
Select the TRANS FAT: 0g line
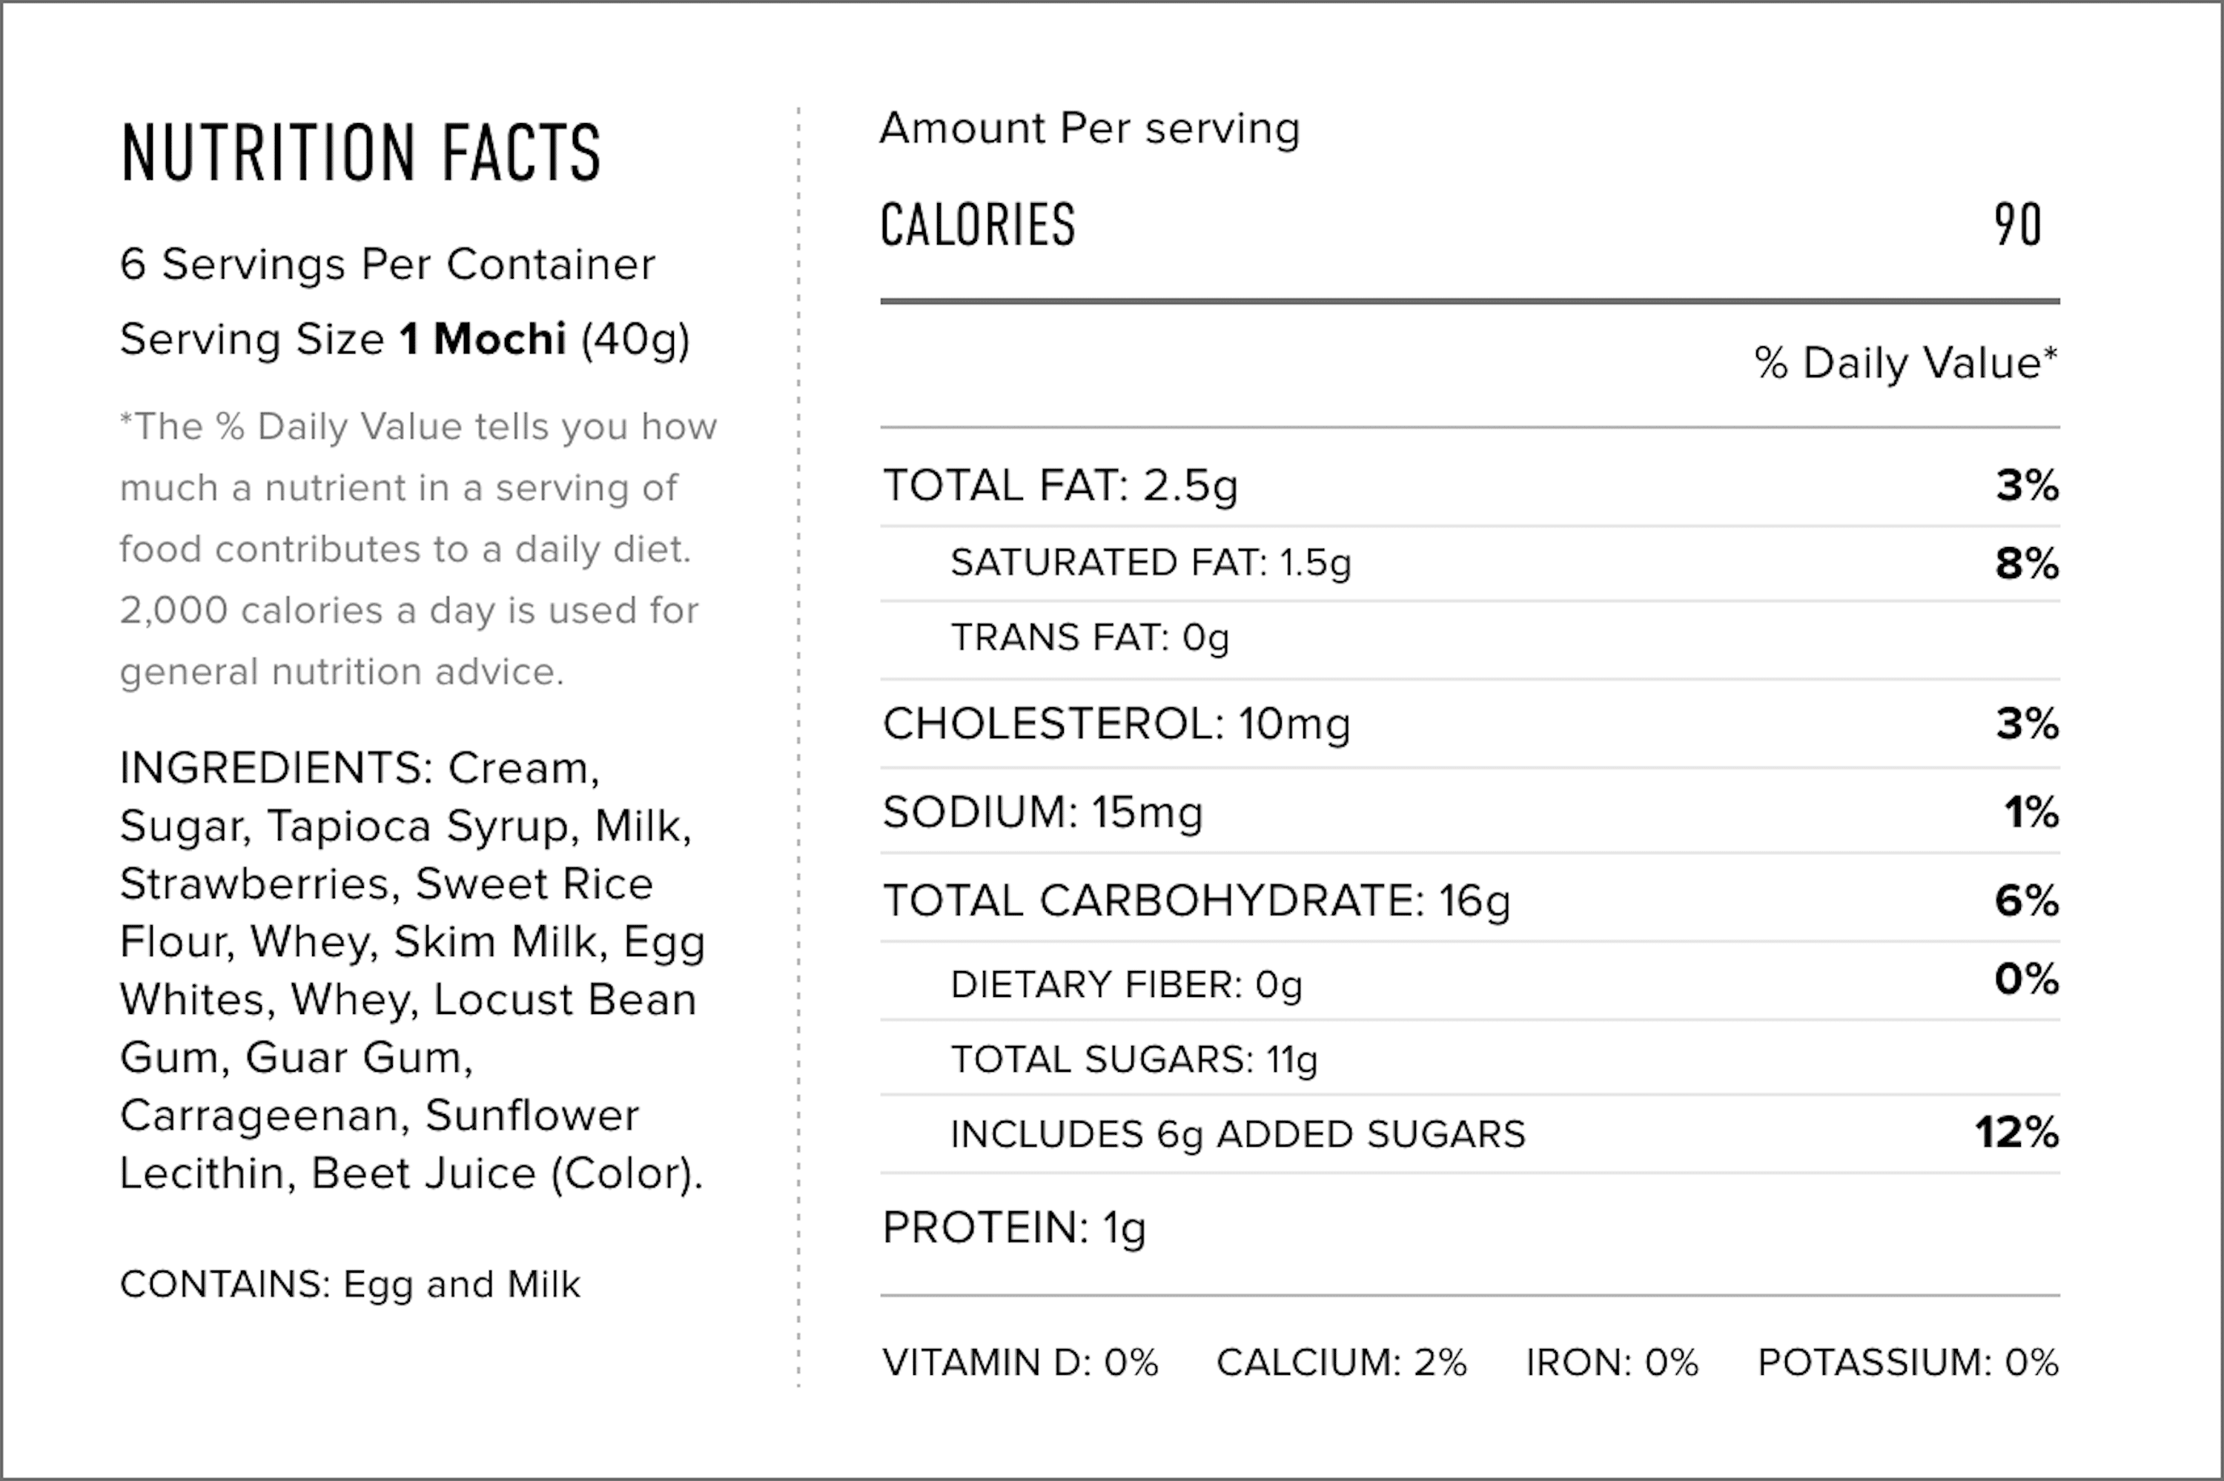pos(1090,637)
